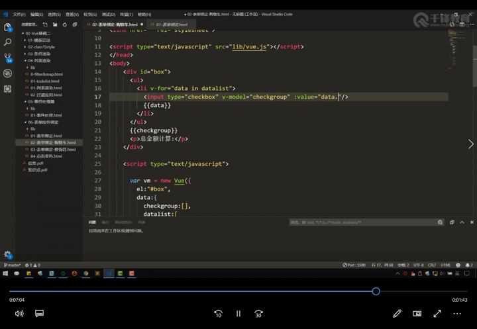Skip back 10 seconds in video
This screenshot has width=477, height=329.
click(219, 314)
